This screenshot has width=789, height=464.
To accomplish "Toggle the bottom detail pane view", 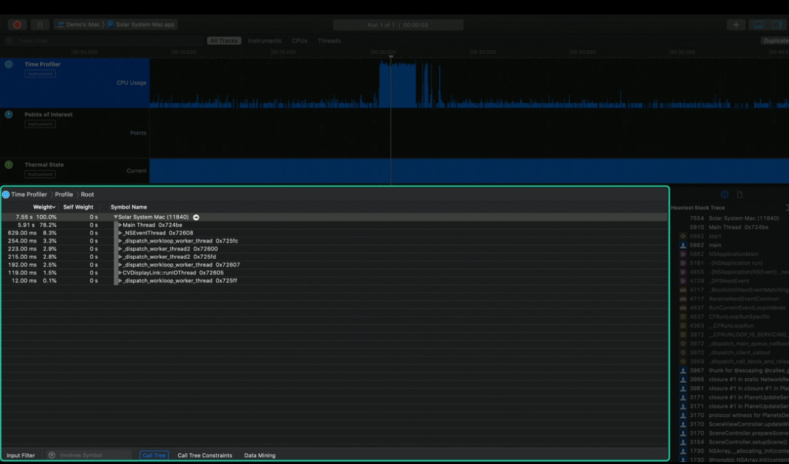I will click(759, 25).
